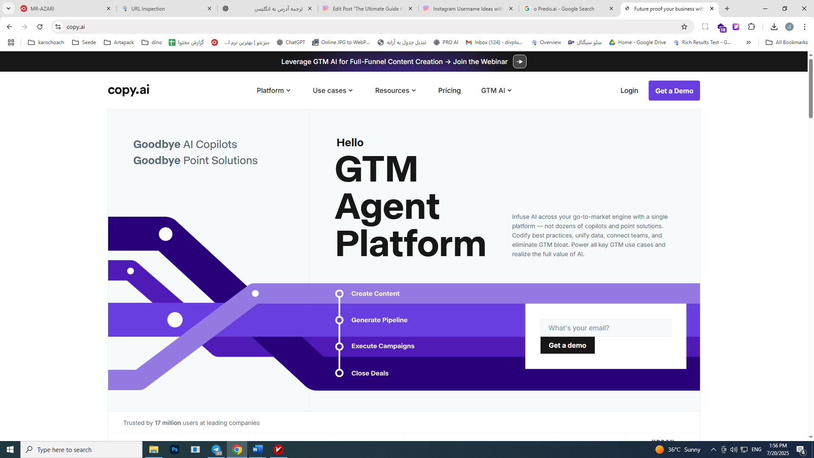814x458 pixels.
Task: Open File Explorer from the taskbar
Action: [154, 450]
